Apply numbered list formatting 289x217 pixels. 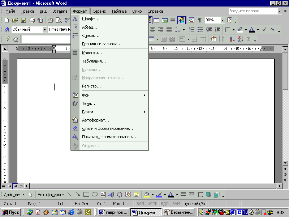pyautogui.click(x=192, y=30)
